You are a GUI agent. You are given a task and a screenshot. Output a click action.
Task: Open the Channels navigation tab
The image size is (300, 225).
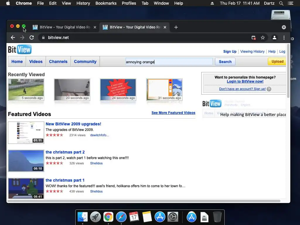(x=58, y=62)
